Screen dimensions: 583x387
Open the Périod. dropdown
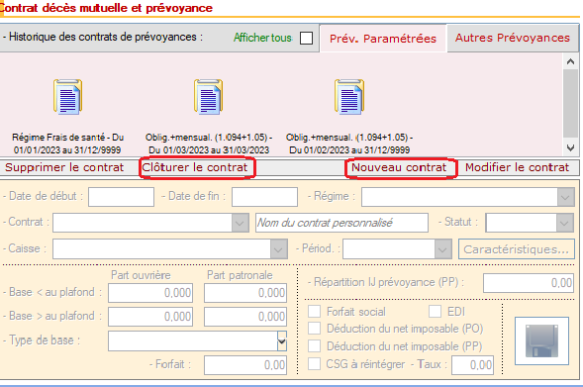(x=442, y=249)
